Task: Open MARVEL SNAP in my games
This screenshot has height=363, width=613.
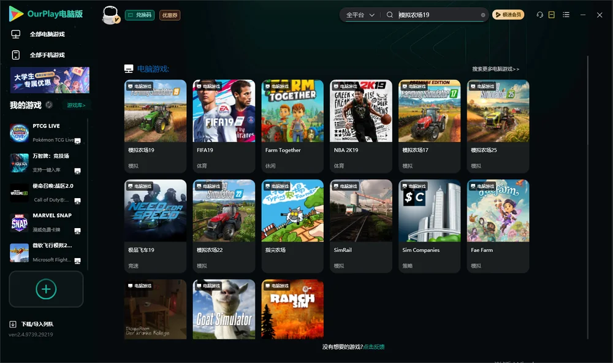Action: [x=46, y=223]
